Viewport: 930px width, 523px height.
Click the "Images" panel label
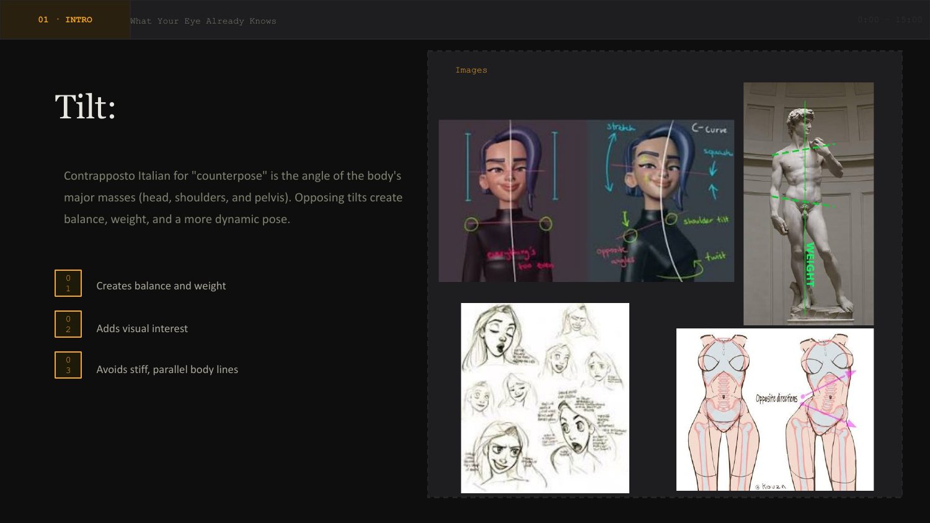tap(471, 70)
